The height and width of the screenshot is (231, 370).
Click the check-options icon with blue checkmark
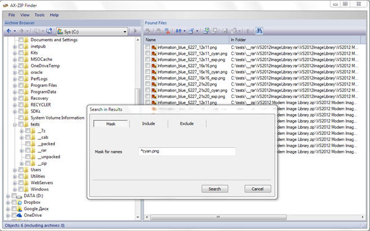(x=191, y=31)
